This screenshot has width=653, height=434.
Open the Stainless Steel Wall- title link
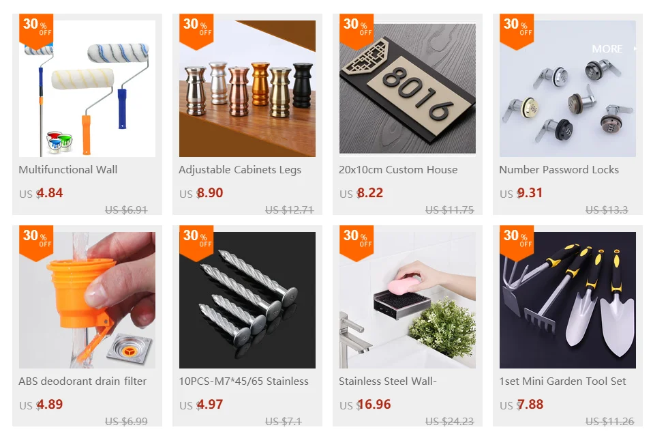coord(387,381)
